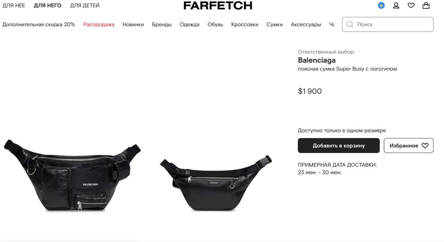Select the ДЛЯ НЕГО section
This screenshot has height=242, width=444.
click(x=48, y=6)
